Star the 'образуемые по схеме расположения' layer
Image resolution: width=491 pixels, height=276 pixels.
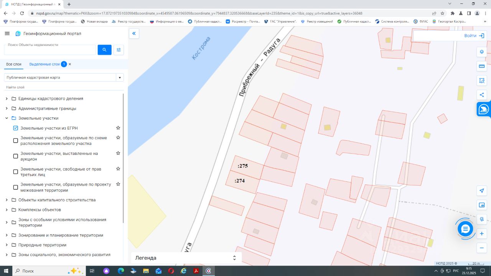click(118, 138)
